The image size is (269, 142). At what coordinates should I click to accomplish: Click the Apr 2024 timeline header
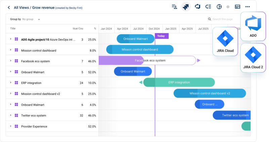(x=122, y=29)
